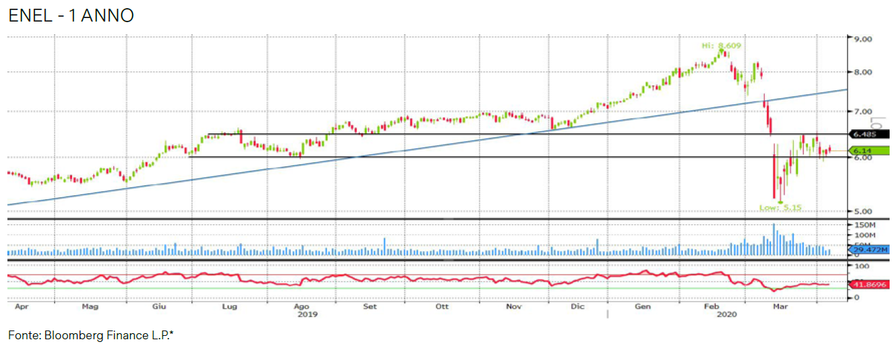895x346 pixels.
Task: Select the "Hi: 8.609" high price annotation
Action: click(x=721, y=46)
